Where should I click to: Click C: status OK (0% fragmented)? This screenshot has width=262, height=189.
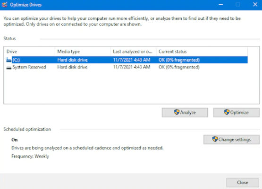pyautogui.click(x=179, y=60)
